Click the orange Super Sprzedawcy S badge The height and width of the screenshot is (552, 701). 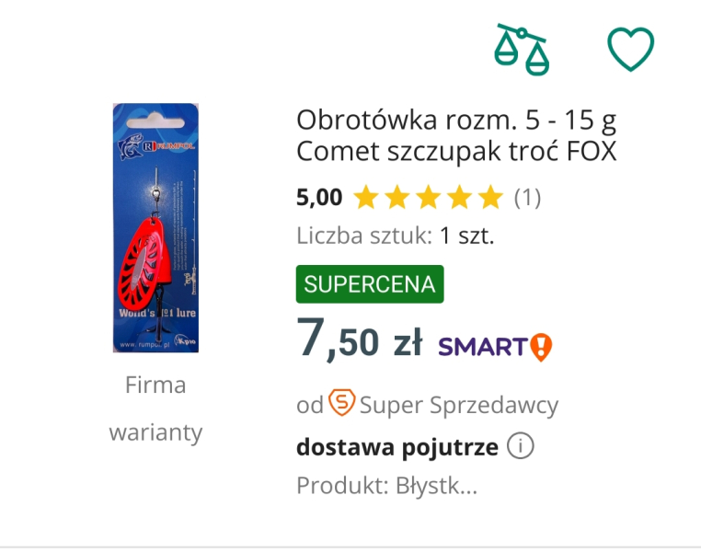(342, 403)
